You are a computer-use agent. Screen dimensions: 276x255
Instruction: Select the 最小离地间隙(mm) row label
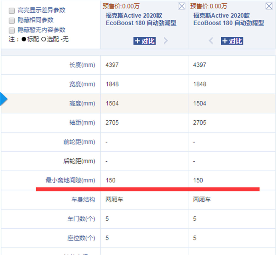[70, 181]
